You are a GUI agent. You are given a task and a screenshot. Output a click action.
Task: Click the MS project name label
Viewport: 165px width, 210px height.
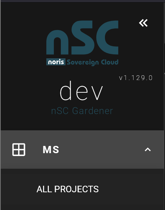(x=51, y=150)
